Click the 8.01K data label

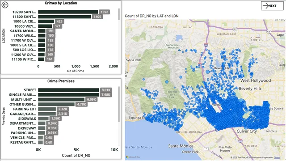(x=106, y=90)
